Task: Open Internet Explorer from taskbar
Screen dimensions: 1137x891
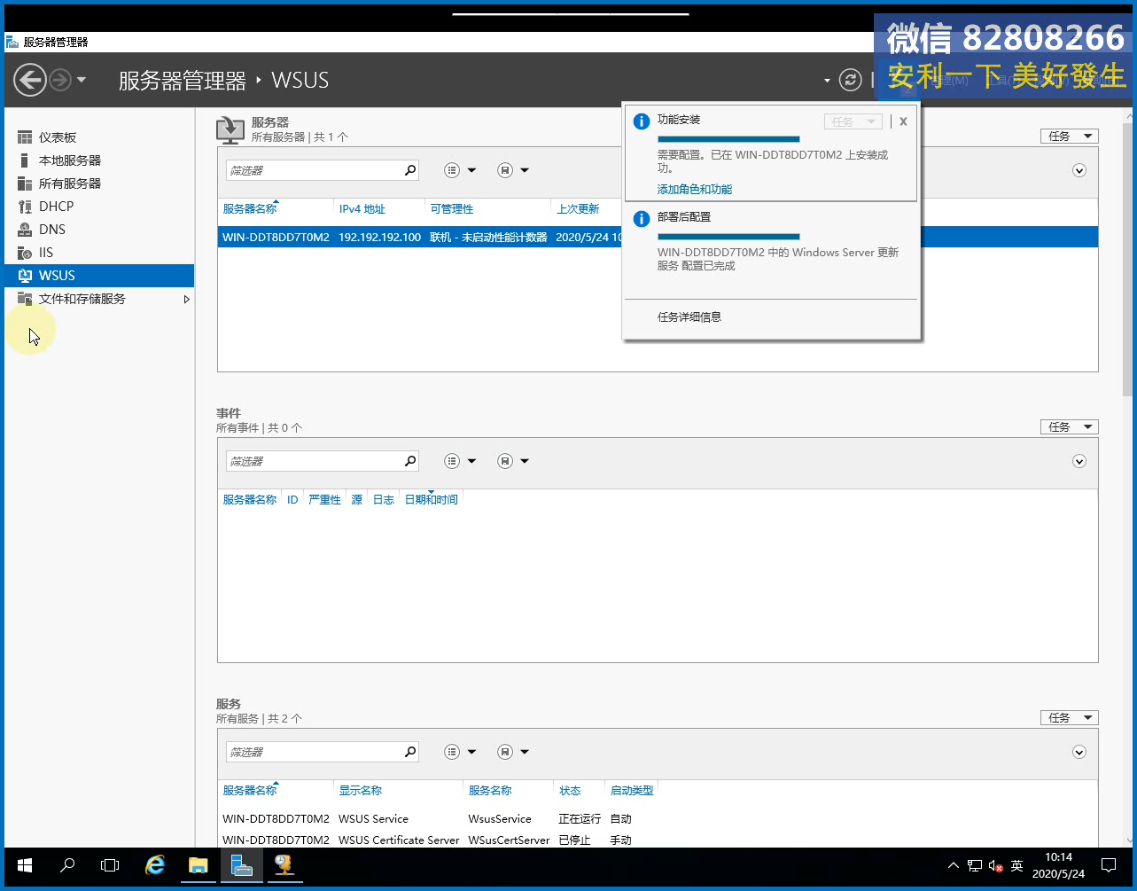Action: (x=155, y=865)
